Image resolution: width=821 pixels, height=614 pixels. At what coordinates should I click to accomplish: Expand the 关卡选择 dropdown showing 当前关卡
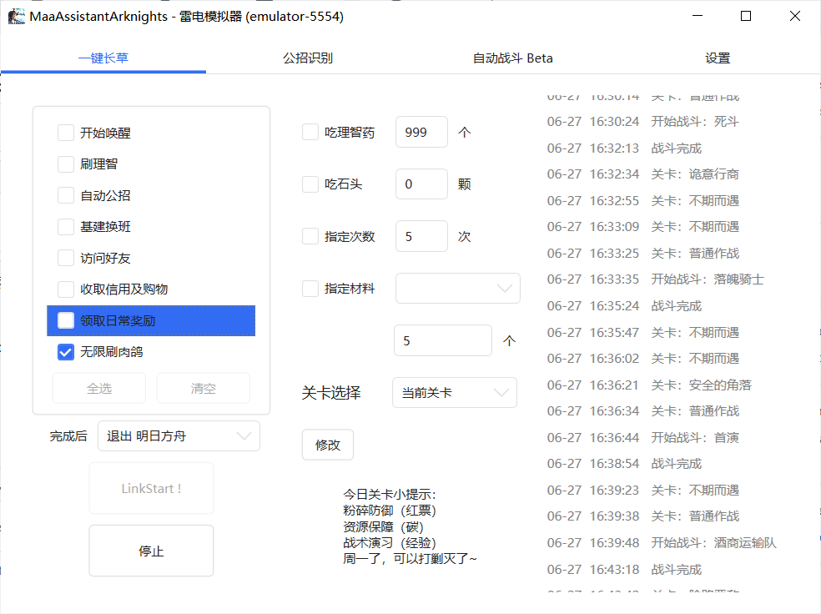pos(455,393)
